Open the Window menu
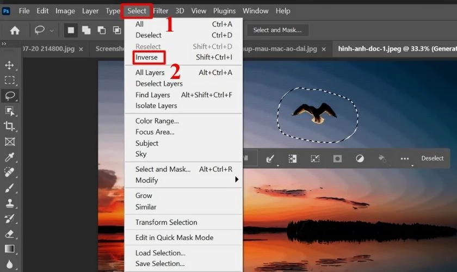The width and height of the screenshot is (457, 272). click(x=256, y=11)
